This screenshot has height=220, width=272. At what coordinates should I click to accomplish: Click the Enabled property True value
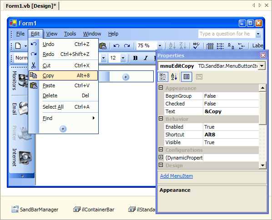231,127
